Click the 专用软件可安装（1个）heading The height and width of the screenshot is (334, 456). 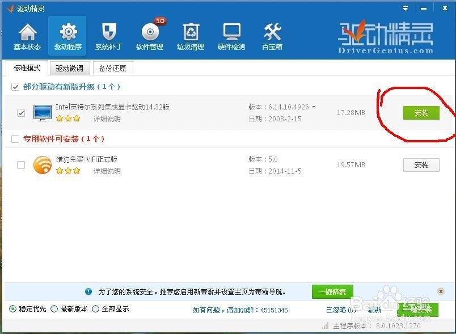(64, 139)
